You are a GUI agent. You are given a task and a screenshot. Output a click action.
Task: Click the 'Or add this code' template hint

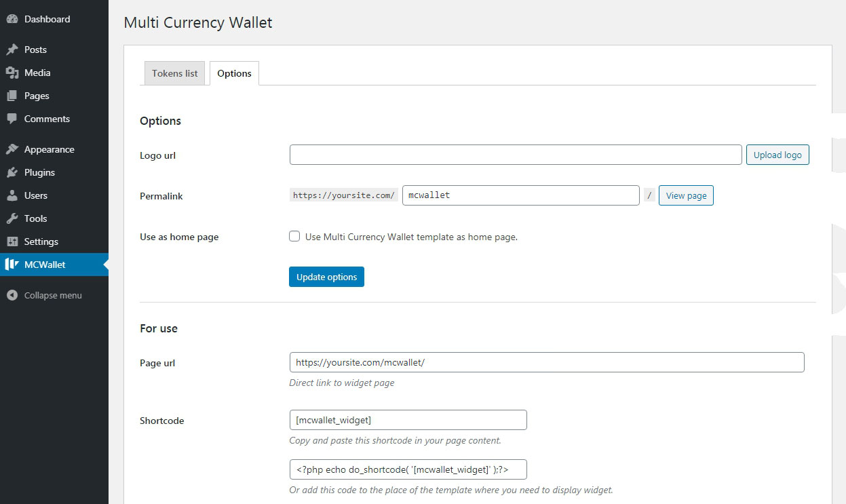coord(451,490)
